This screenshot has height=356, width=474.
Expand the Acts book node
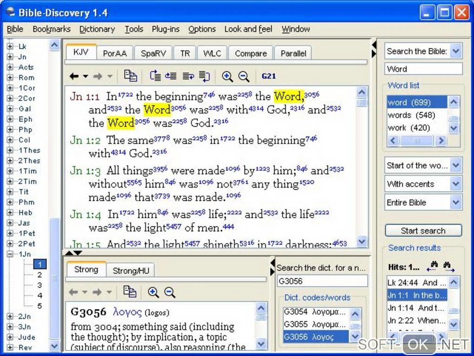click(10, 67)
